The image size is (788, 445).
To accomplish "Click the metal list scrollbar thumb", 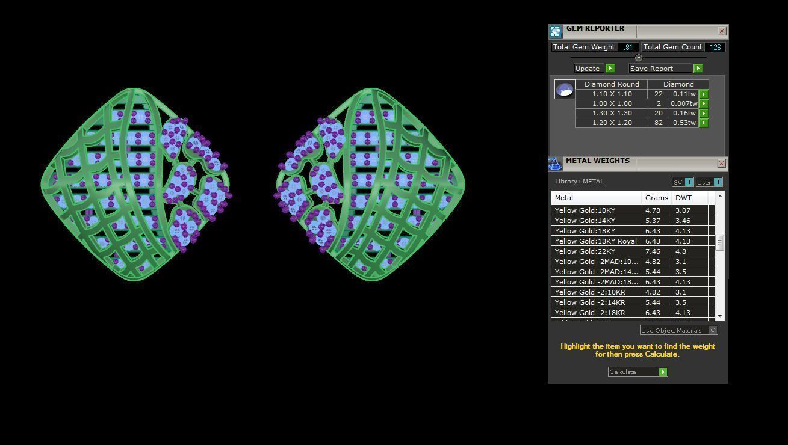I will tap(719, 242).
